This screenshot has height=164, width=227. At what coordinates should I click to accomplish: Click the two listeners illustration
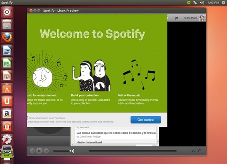[x=92, y=75]
